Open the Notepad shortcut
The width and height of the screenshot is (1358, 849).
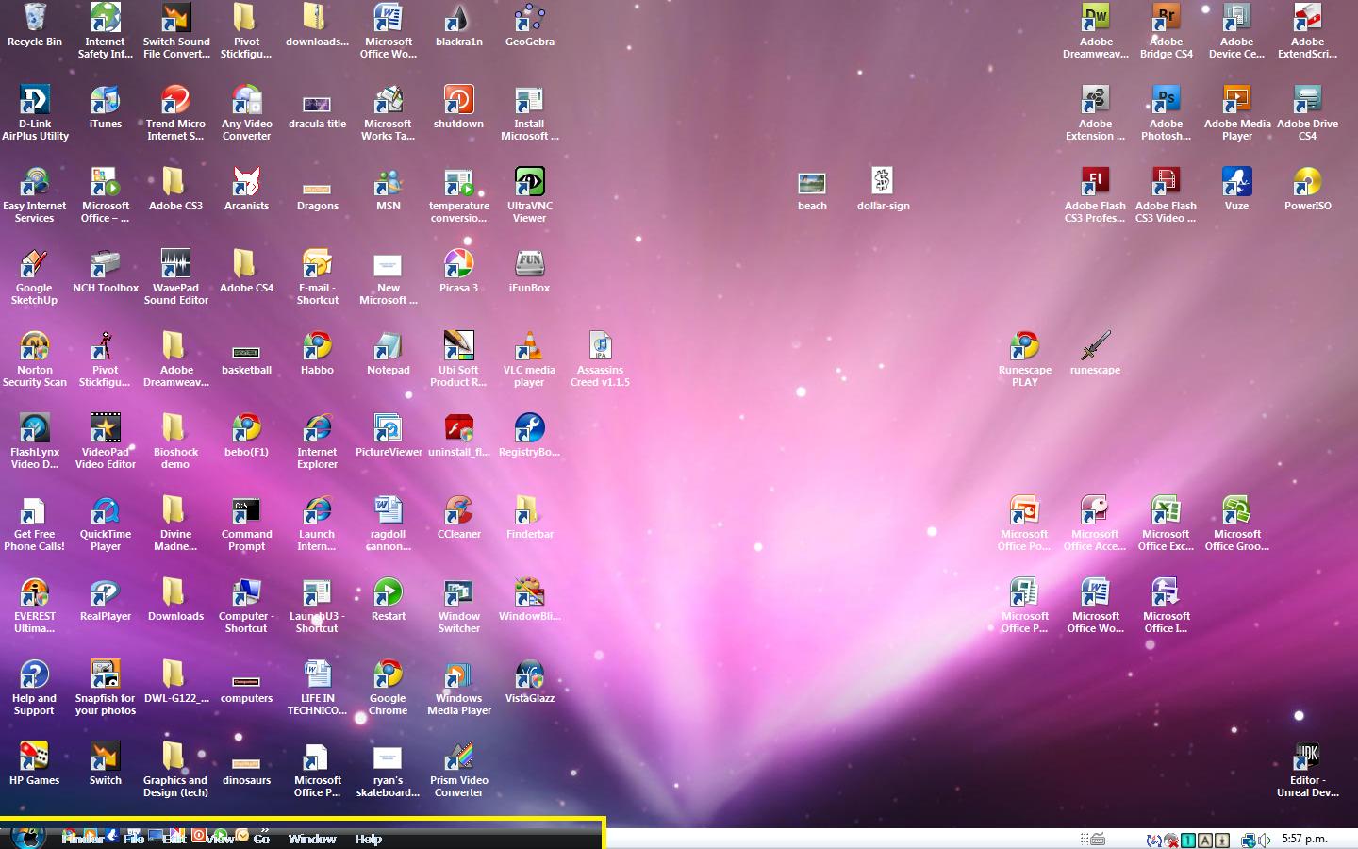pyautogui.click(x=389, y=354)
